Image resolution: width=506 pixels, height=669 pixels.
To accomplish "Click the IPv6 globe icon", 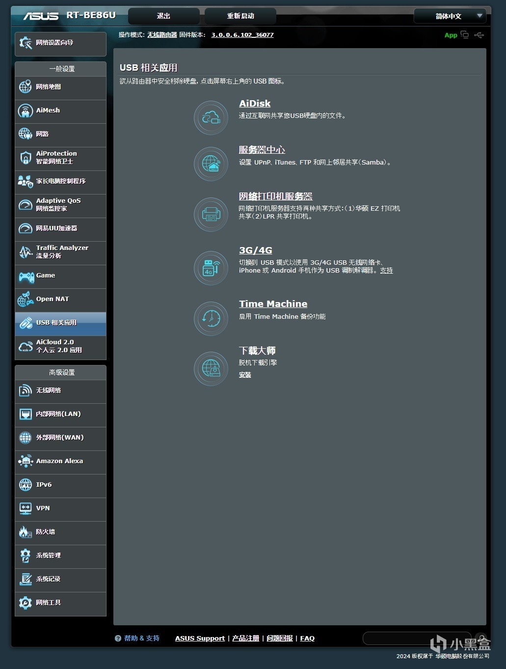I will click(x=26, y=485).
